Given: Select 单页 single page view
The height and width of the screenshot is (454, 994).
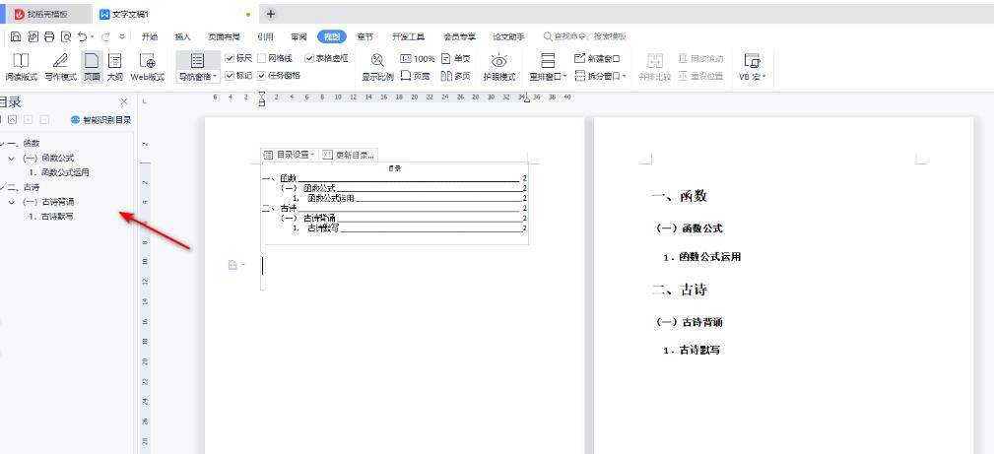Looking at the screenshot, I should coord(456,59).
